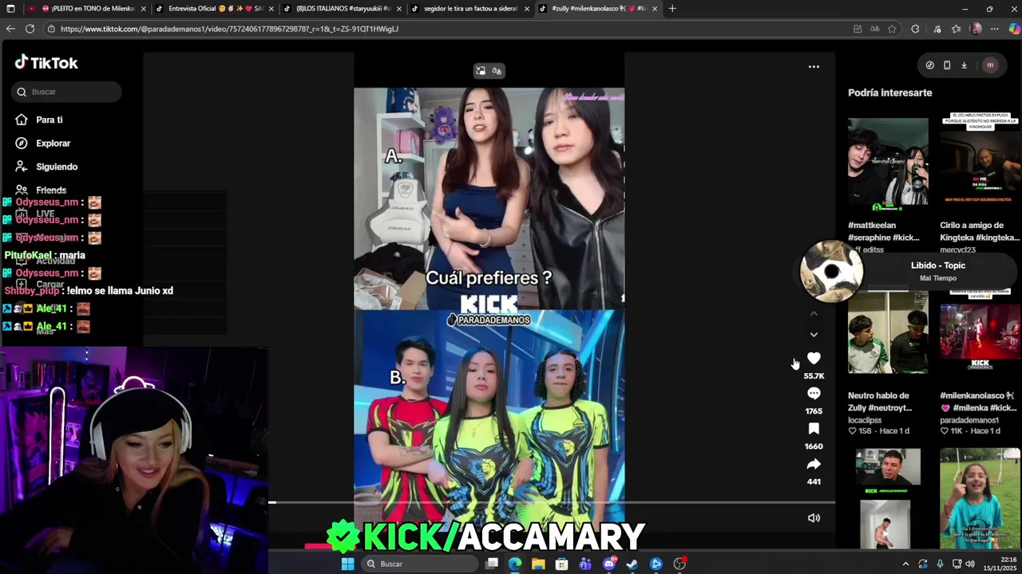Viewport: 1022px width, 574px height.
Task: Open the girl in teal shirt video thumbnail
Action: click(x=980, y=499)
